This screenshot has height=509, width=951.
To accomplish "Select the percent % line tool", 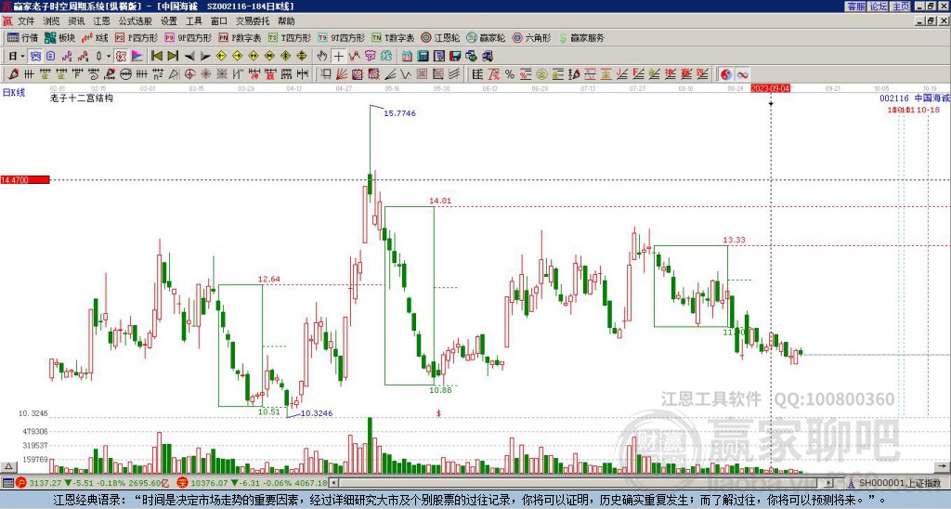I will click(x=510, y=74).
